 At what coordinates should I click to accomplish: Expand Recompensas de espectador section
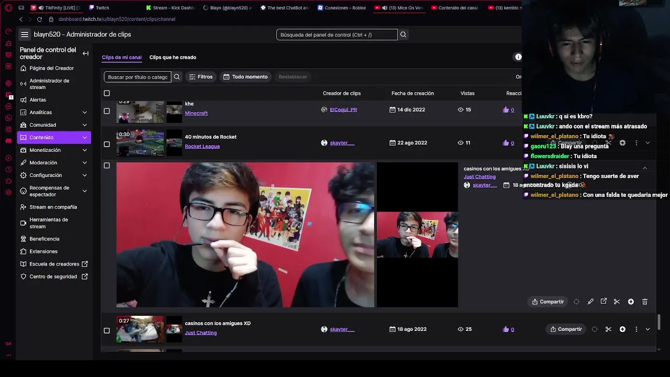(85, 191)
